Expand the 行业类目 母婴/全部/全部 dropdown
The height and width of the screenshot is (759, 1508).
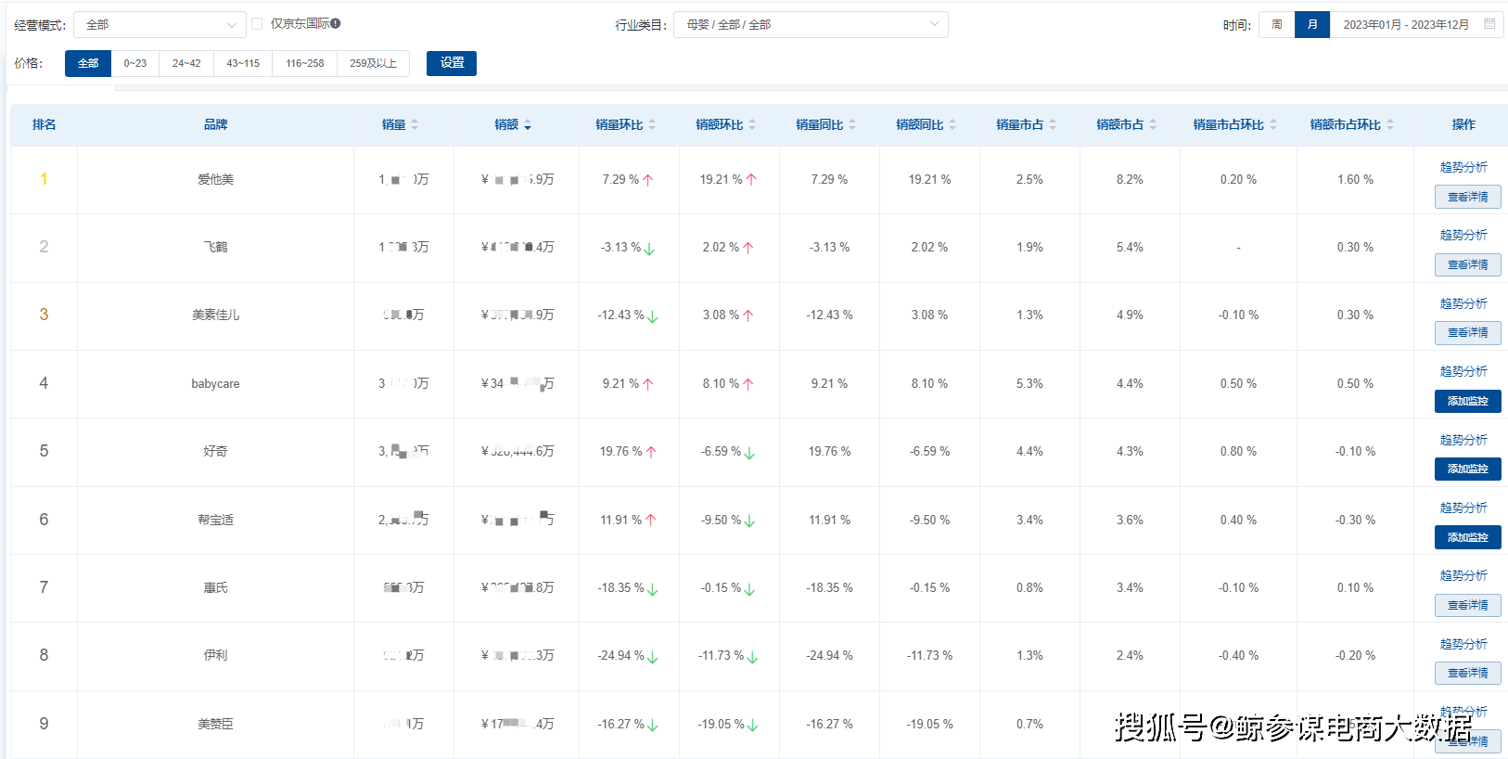click(811, 25)
